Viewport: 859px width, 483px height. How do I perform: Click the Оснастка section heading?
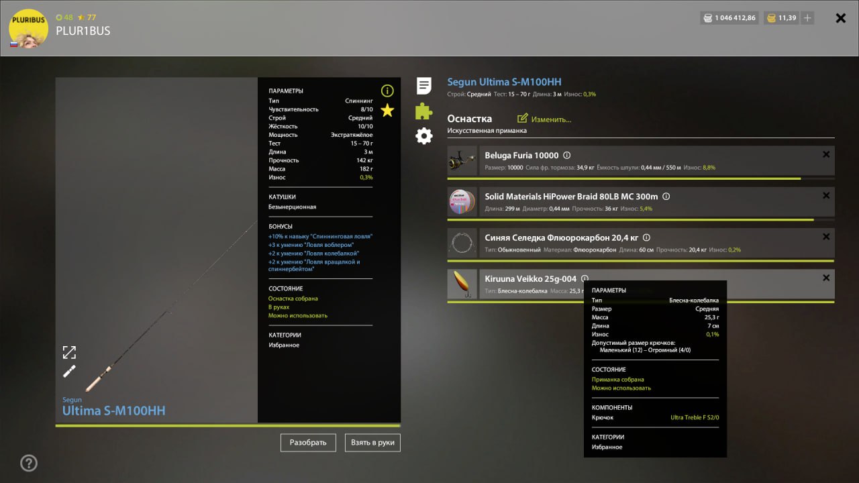(470, 119)
